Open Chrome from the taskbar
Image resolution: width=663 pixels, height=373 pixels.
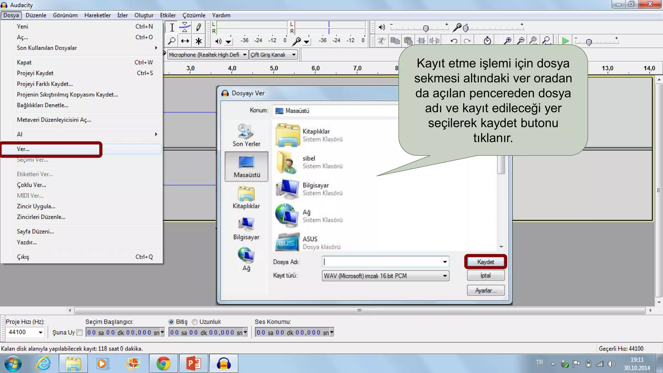(163, 364)
